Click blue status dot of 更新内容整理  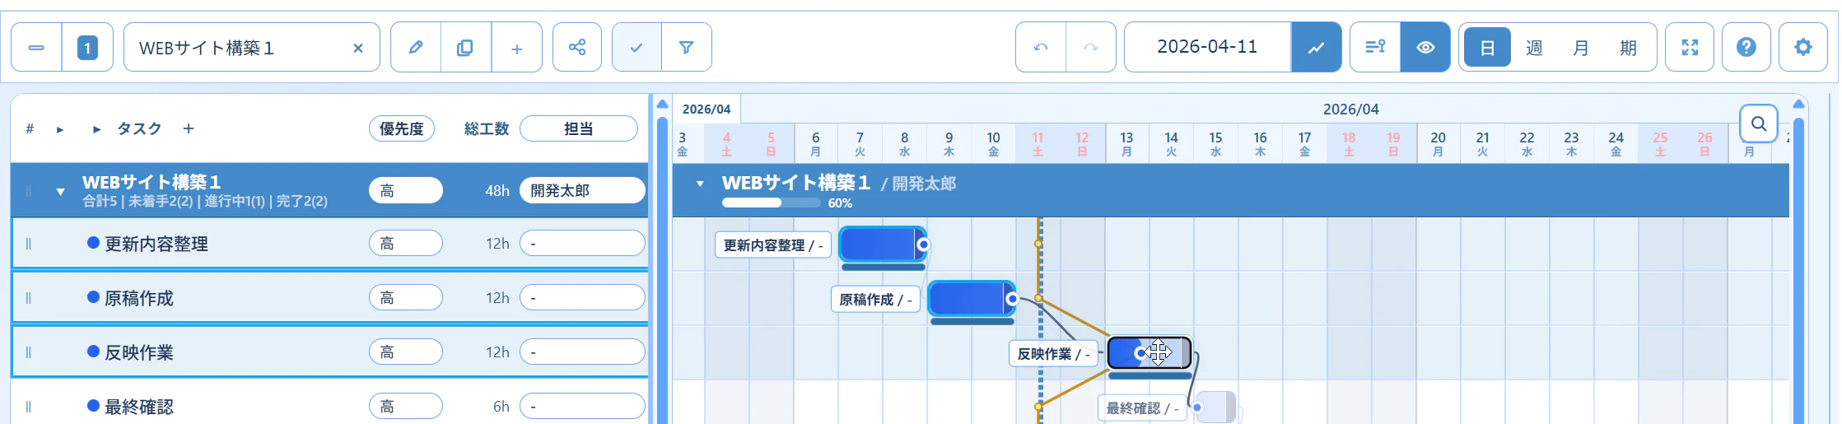[x=93, y=243]
